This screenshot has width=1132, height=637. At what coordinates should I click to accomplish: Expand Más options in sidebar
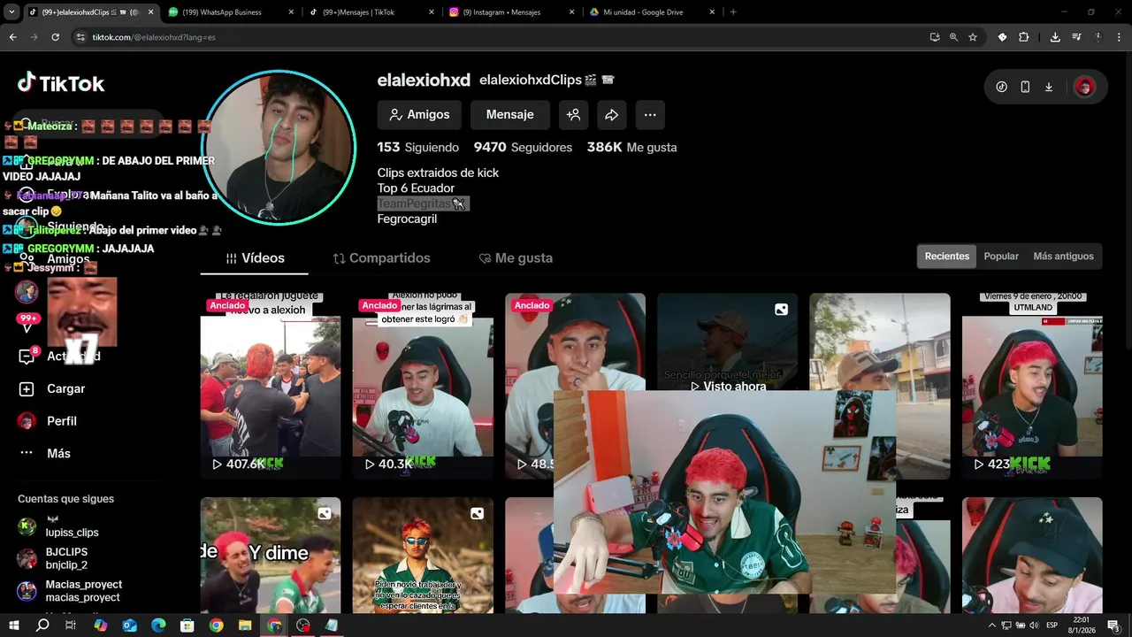click(46, 453)
